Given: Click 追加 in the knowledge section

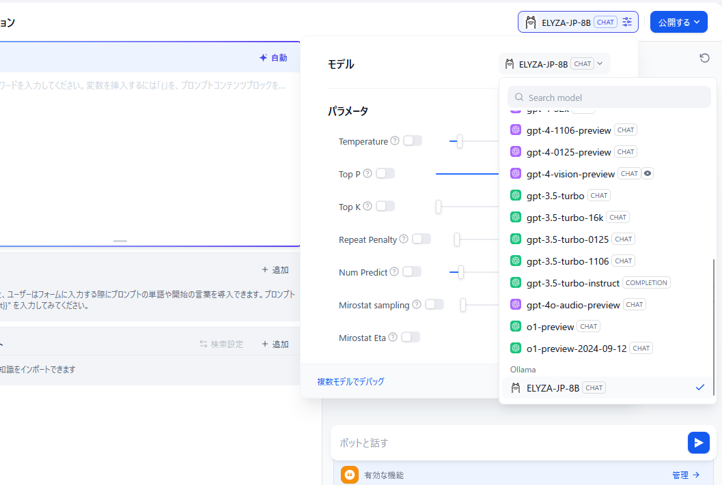Looking at the screenshot, I should coord(275,344).
